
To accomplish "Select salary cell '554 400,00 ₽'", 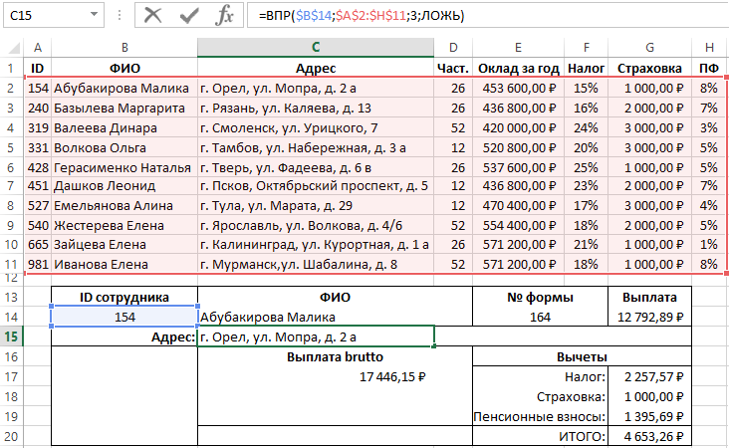I will (519, 225).
